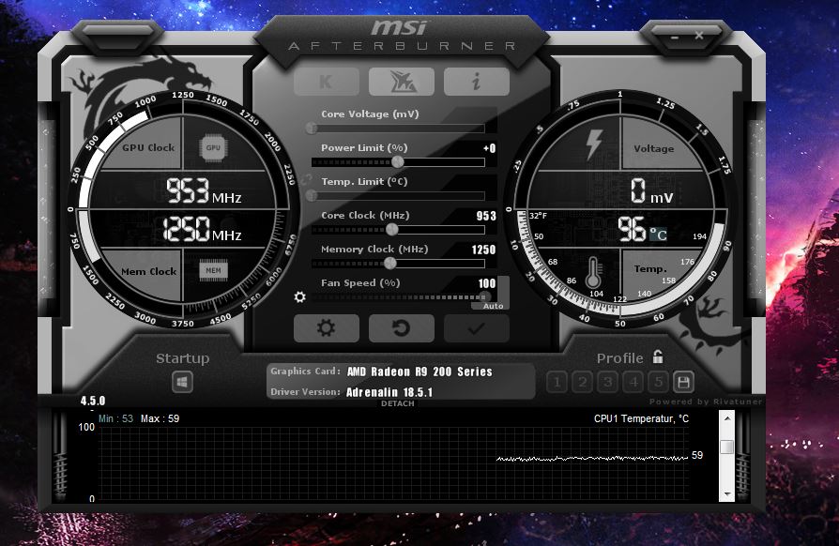Open settings with the large gear button
839x546 pixels.
pyautogui.click(x=326, y=327)
